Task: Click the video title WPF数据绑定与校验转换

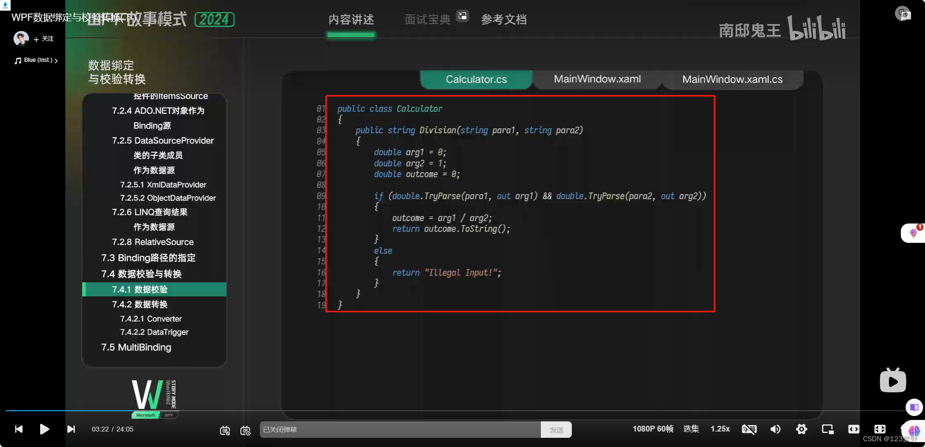Action: pos(74,17)
